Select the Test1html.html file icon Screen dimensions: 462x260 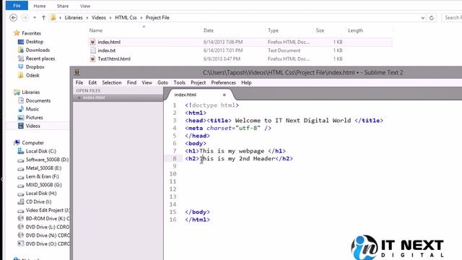93,59
